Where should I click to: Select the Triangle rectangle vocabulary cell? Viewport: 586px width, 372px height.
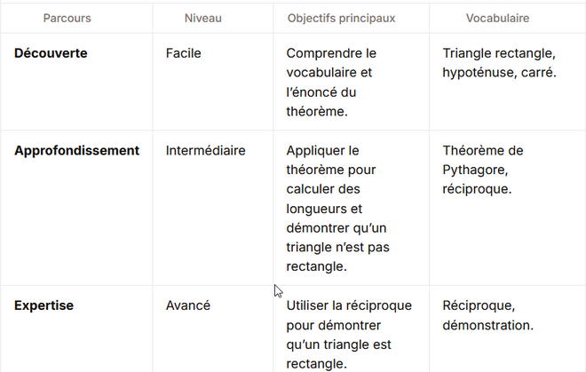pyautogui.click(x=499, y=62)
